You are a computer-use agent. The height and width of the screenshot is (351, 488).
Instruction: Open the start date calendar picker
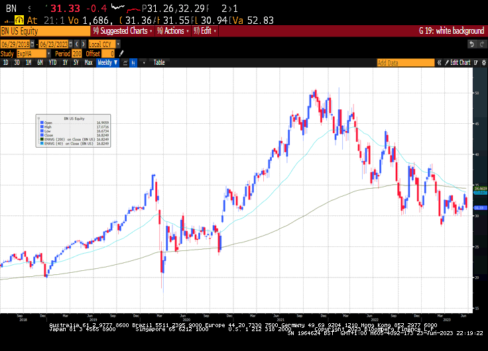point(32,44)
